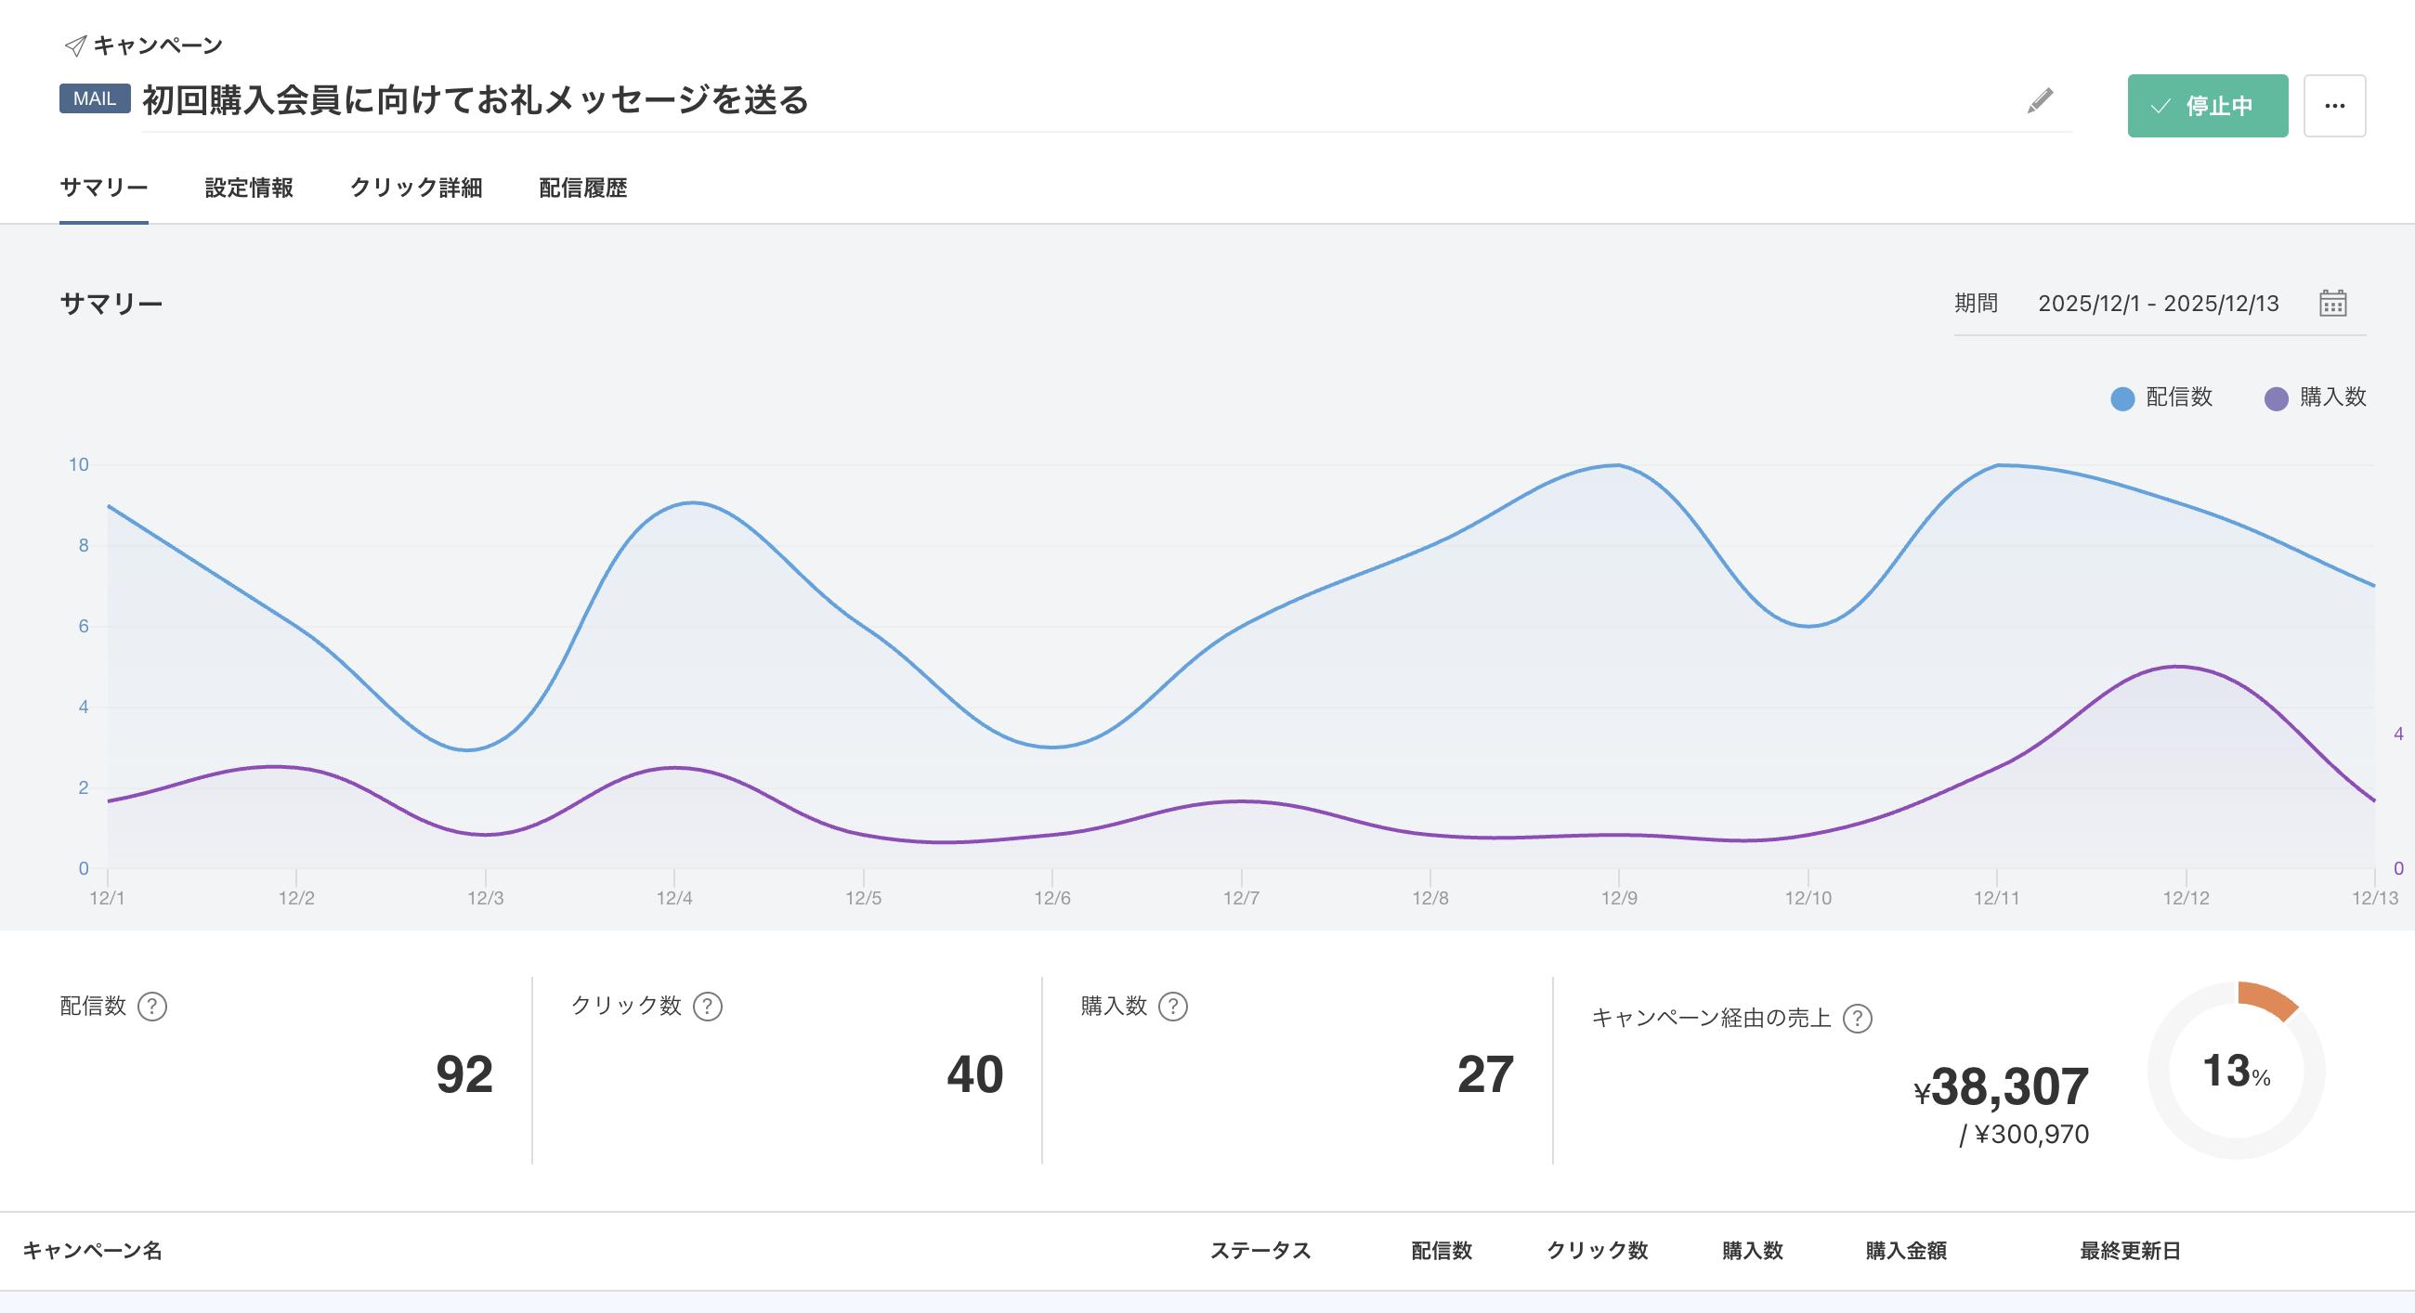This screenshot has width=2415, height=1313.
Task: Click the help icon next to クリック数
Action: pyautogui.click(x=708, y=1006)
